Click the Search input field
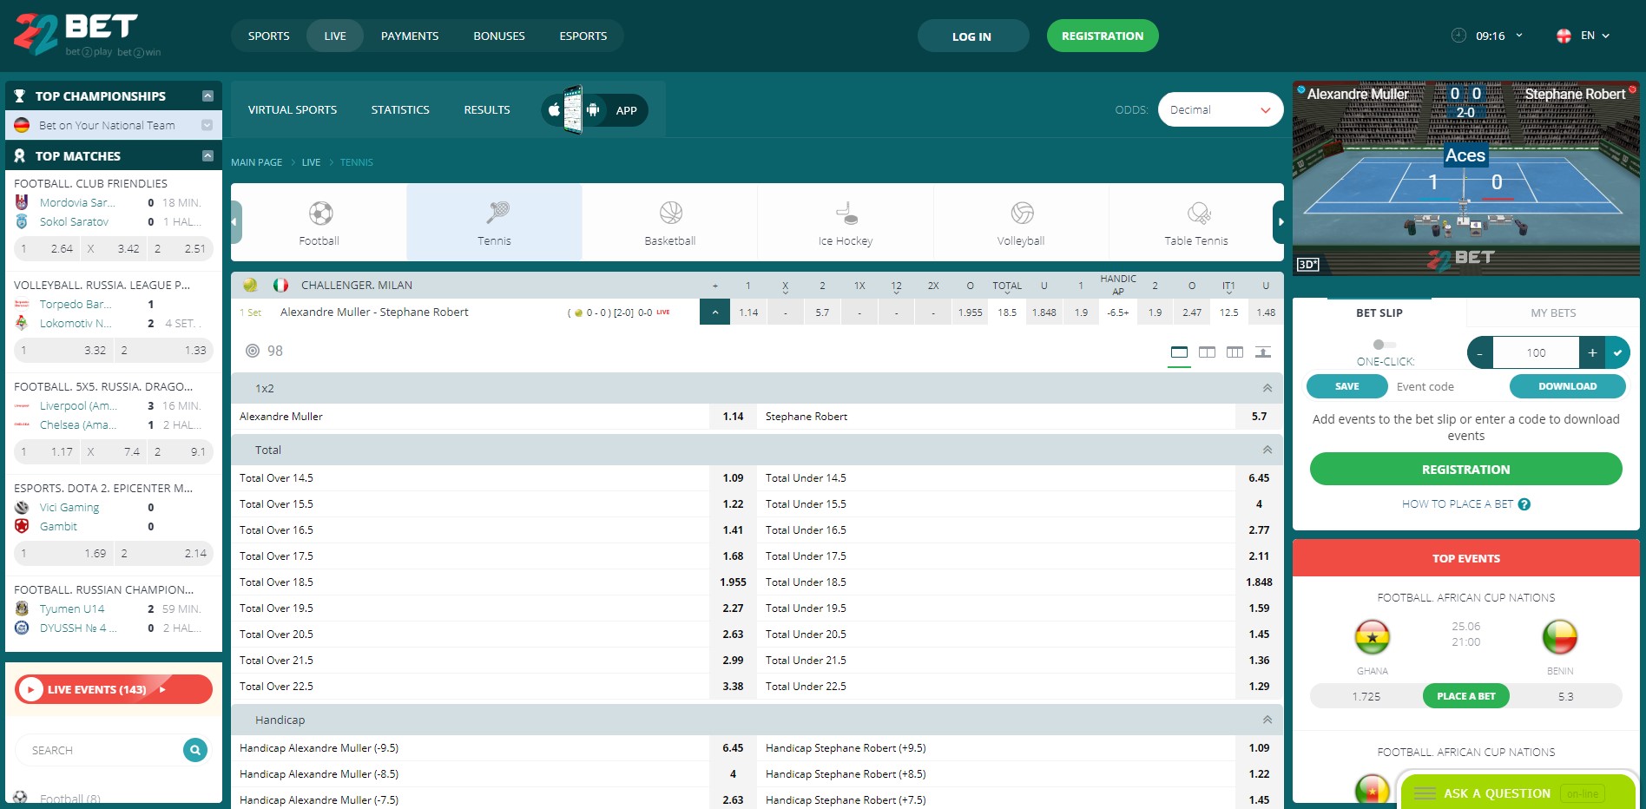Screen dimensions: 1646x809 pyautogui.click(x=100, y=750)
